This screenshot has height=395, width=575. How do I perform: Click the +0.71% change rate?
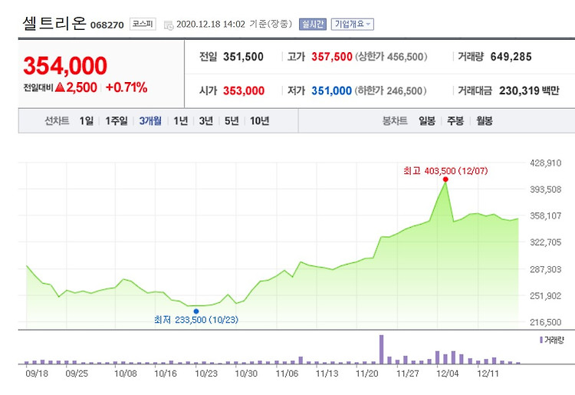127,87
